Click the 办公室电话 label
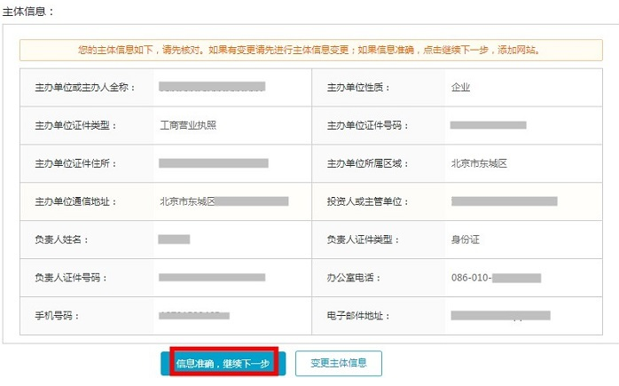619x386 pixels. tap(354, 278)
